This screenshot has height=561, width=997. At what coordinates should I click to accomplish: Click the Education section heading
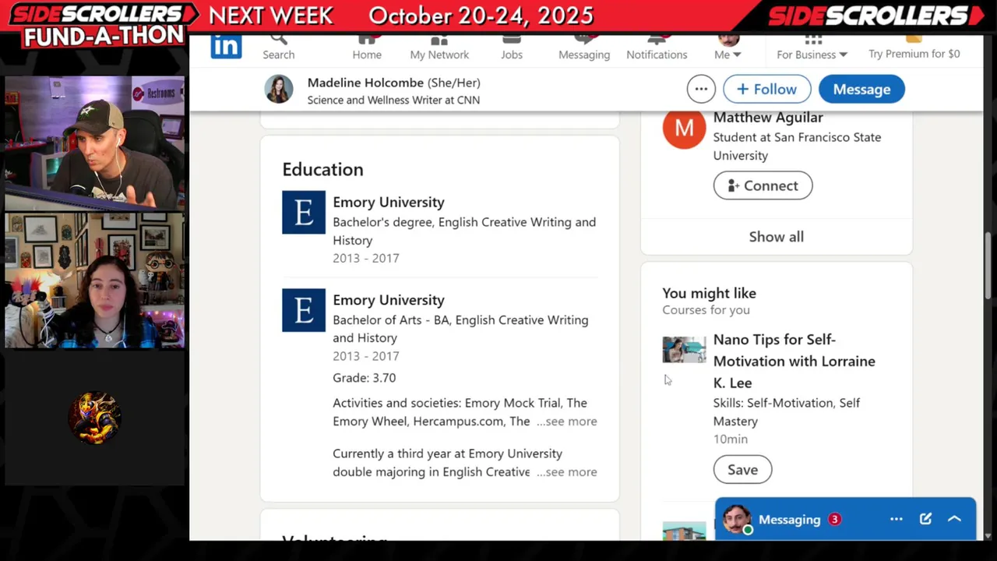322,169
